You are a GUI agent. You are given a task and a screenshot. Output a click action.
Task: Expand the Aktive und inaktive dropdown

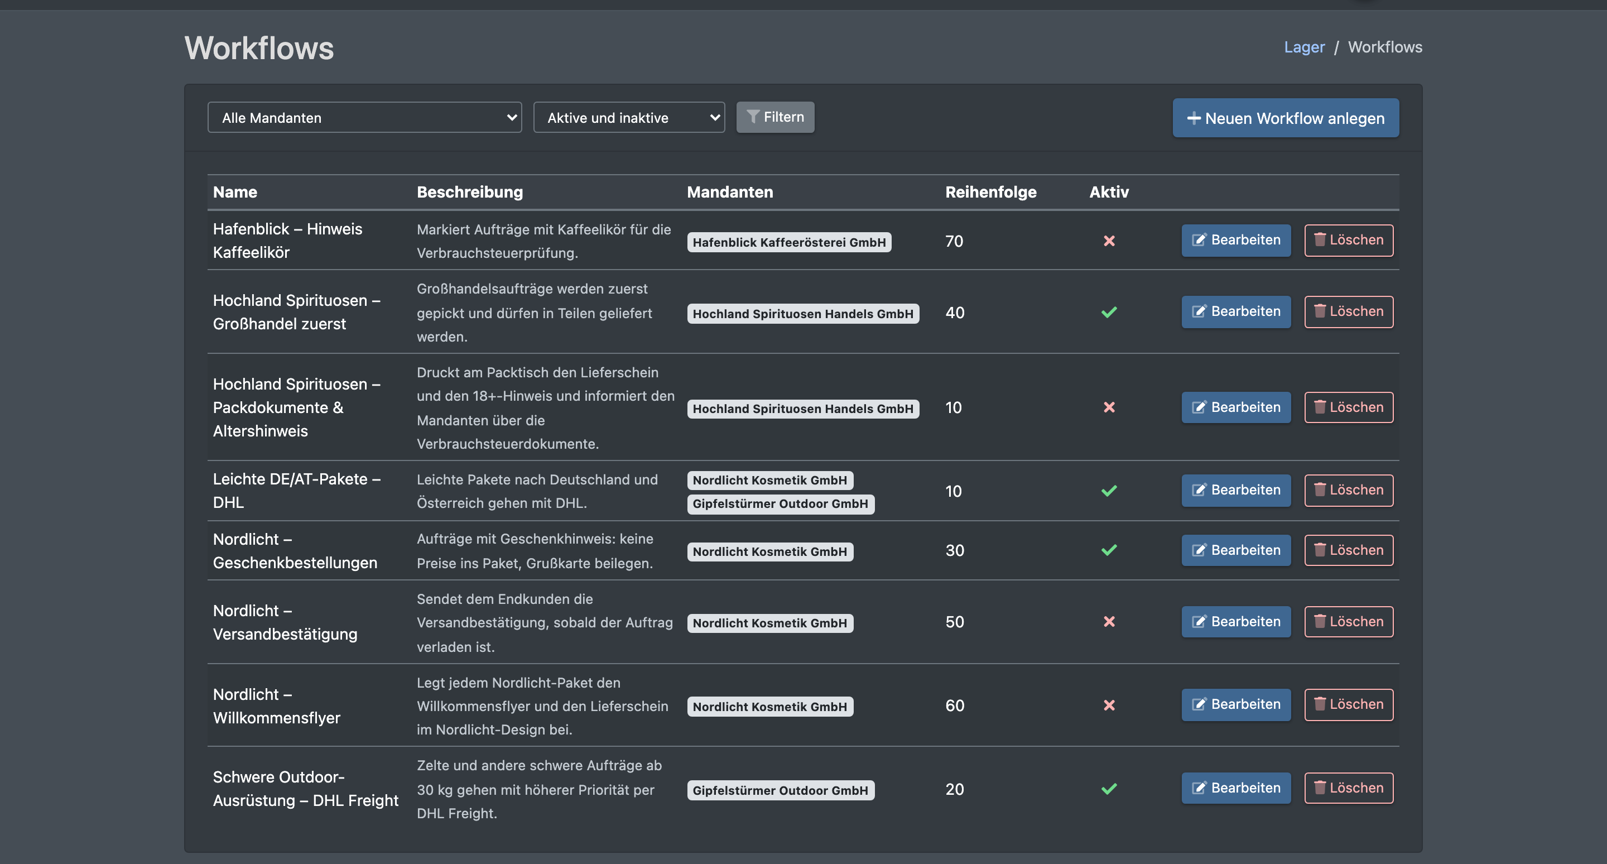629,117
